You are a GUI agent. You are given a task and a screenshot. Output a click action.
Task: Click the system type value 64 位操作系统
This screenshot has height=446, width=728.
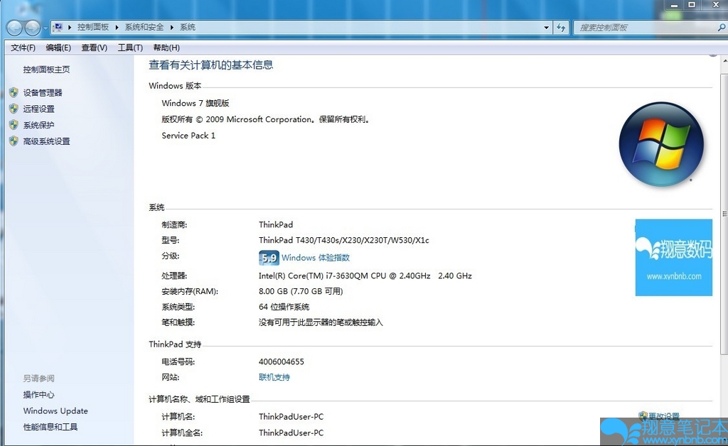pyautogui.click(x=284, y=307)
